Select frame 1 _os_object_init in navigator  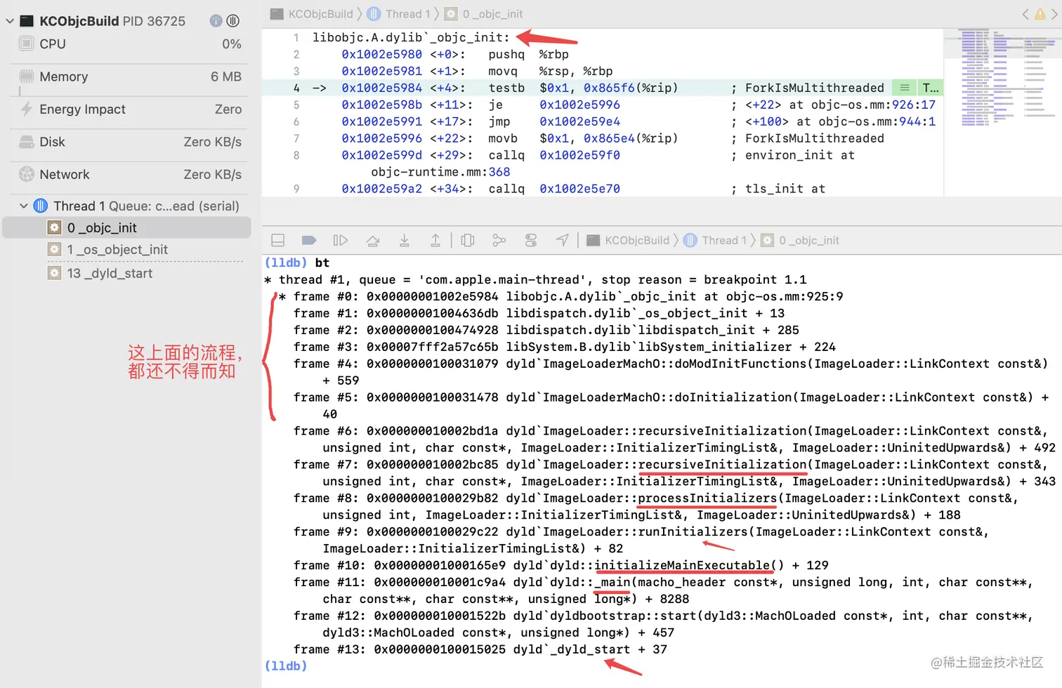127,249
